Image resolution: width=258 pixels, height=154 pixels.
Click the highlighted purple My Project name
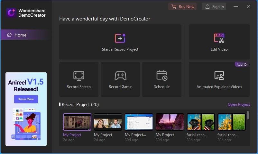72,135
